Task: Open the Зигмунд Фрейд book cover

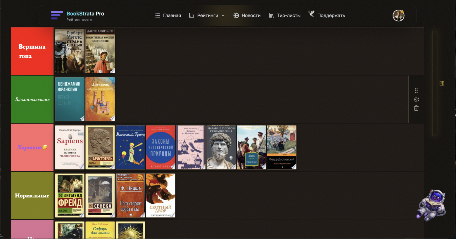Action: point(70,196)
